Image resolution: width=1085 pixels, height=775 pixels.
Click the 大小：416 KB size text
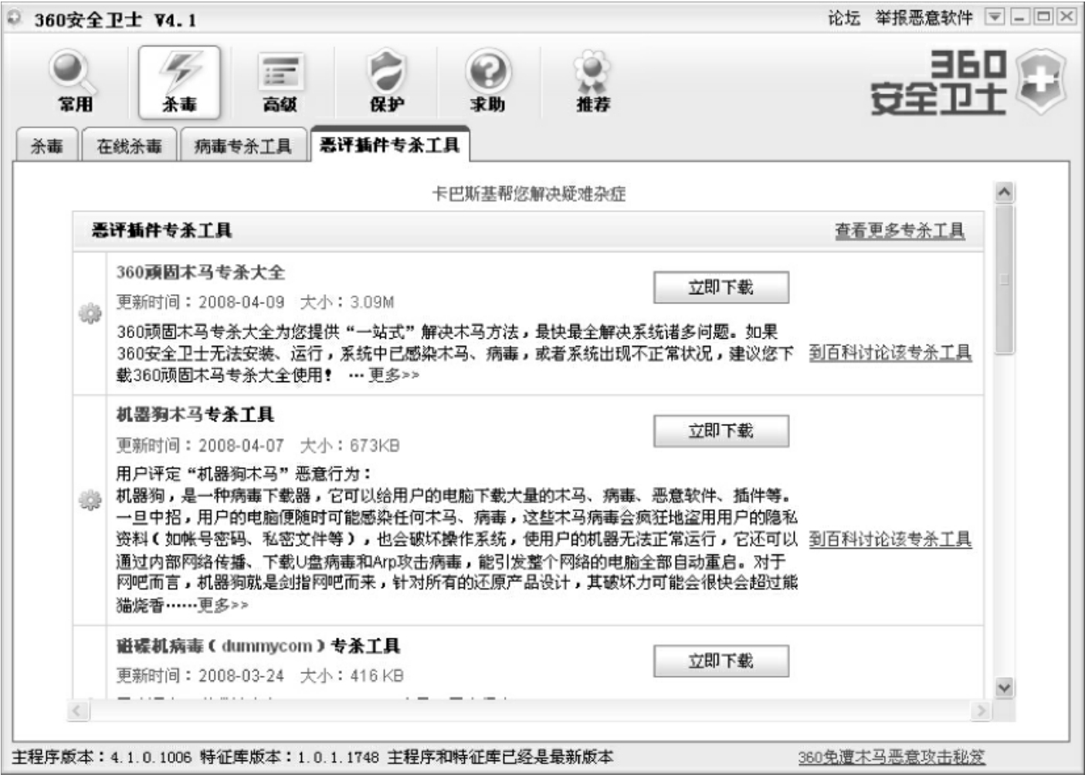(351, 675)
